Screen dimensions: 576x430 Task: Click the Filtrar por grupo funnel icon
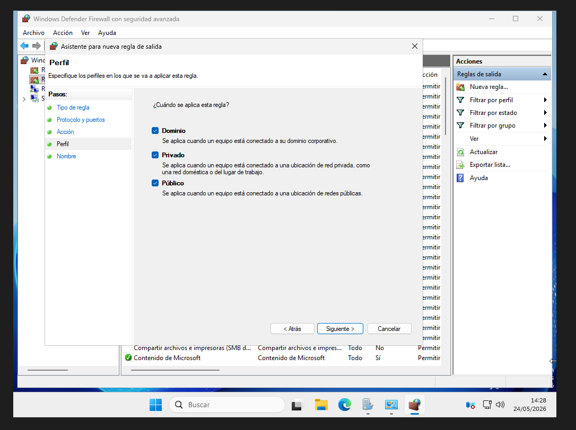point(460,126)
